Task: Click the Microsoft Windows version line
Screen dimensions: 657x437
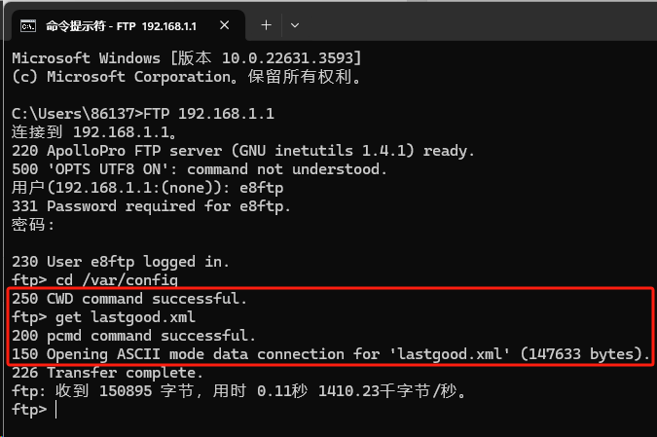Action: pyautogui.click(x=187, y=57)
